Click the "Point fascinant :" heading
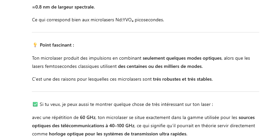Image resolution: width=277 pixels, height=139 pixels. click(57, 45)
